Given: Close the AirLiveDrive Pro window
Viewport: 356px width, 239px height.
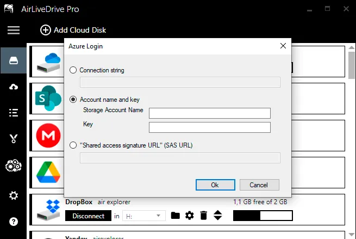Looking at the screenshot, I should coord(346,9).
